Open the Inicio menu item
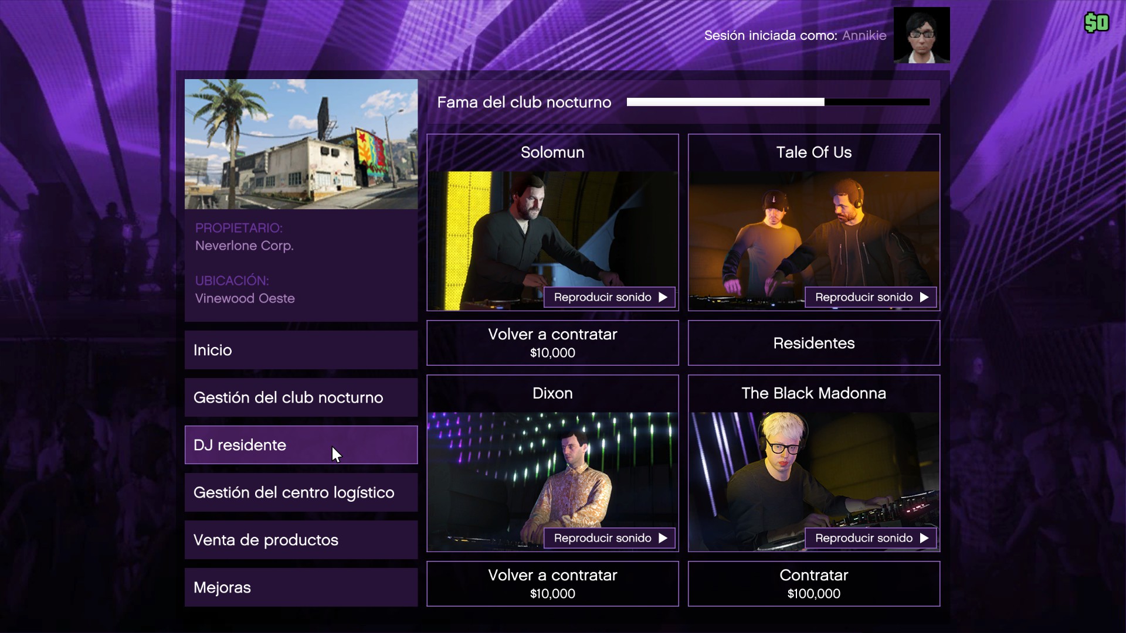The image size is (1126, 633). tap(301, 350)
